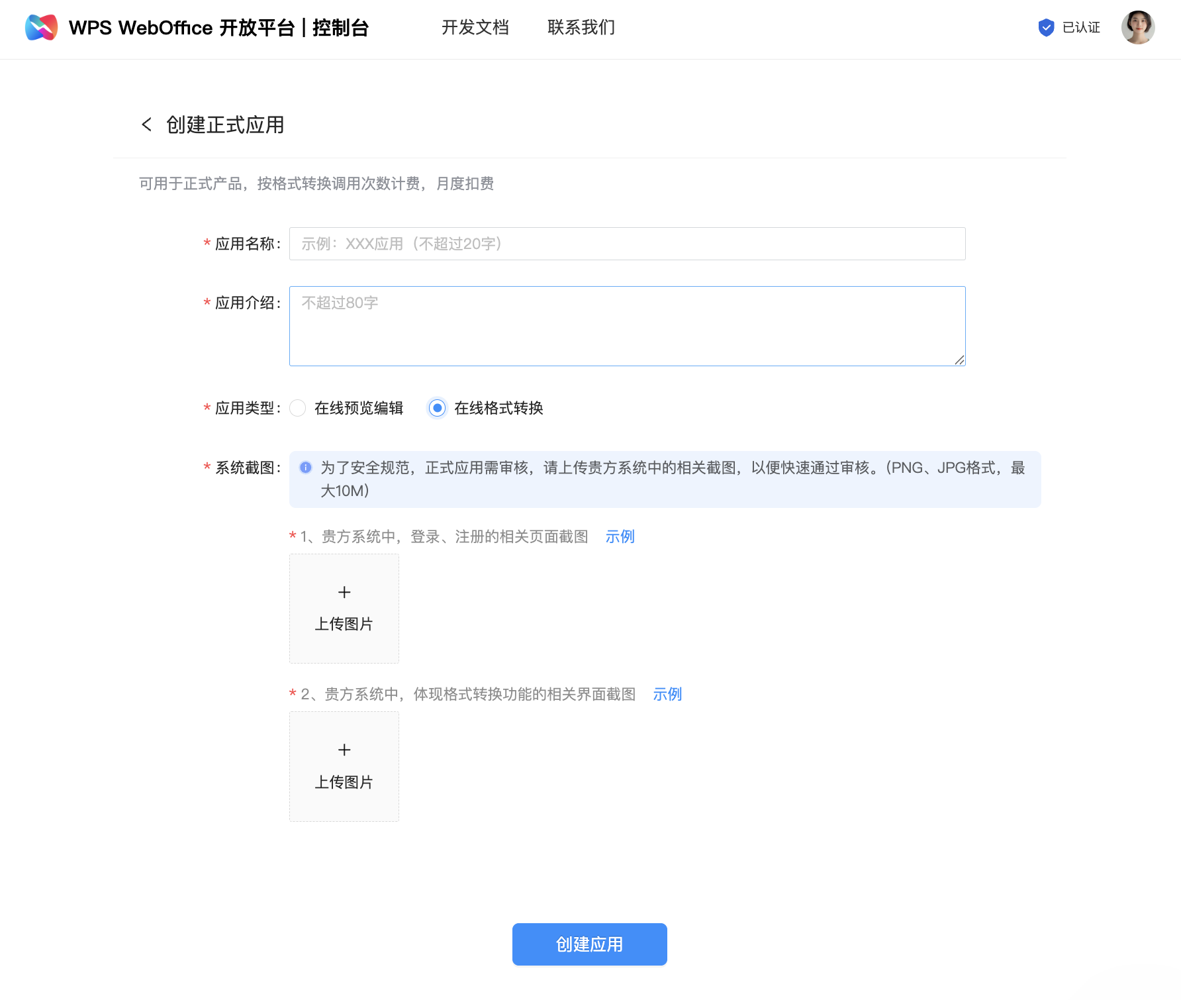Click the WPS WebOffice logo icon
The image size is (1181, 1000).
click(41, 28)
